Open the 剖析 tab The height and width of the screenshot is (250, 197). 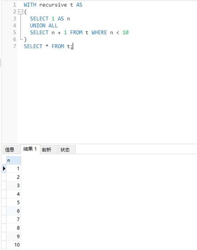pyautogui.click(x=49, y=150)
